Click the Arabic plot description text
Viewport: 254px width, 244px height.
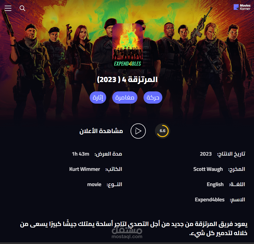[134, 229]
